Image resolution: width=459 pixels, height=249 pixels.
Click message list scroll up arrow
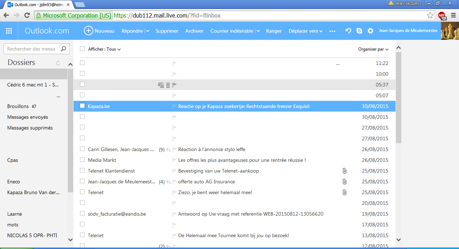tap(398, 48)
